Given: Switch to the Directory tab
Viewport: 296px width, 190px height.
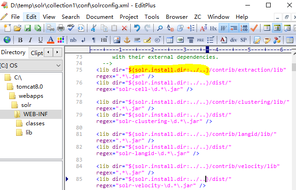Looking at the screenshot, I should (x=14, y=52).
